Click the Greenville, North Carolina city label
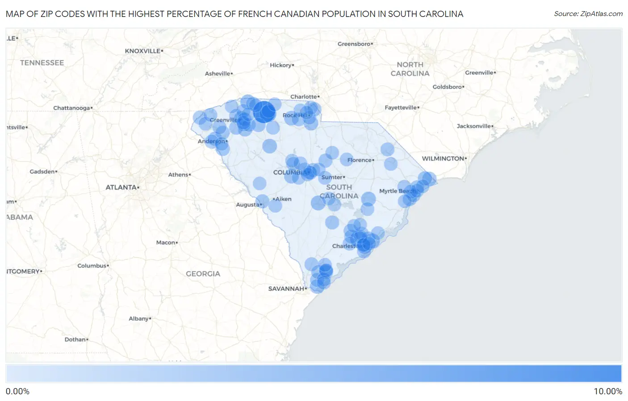Image resolution: width=628 pixels, height=401 pixels. [481, 73]
